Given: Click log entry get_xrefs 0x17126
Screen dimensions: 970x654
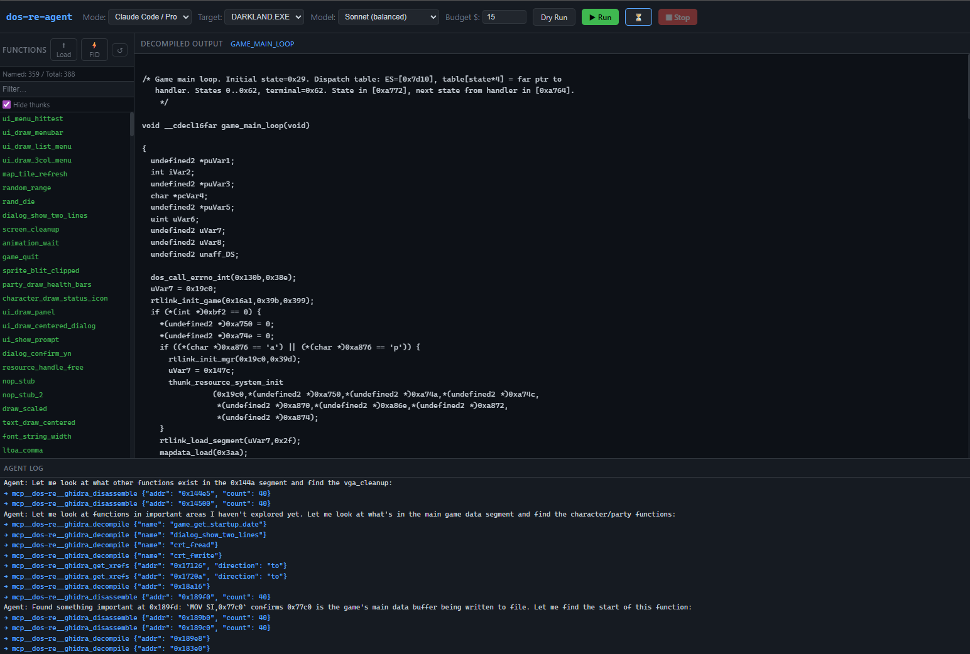Looking at the screenshot, I should (x=145, y=566).
